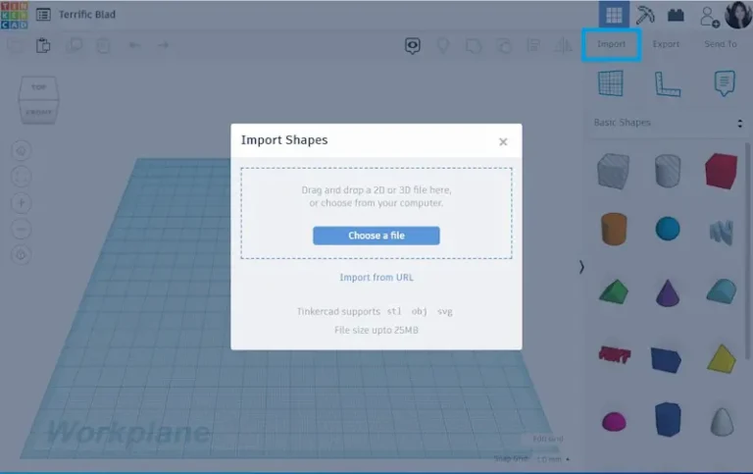Expand the Basic Shapes dropdown
This screenshot has height=474, width=753.
click(x=668, y=123)
